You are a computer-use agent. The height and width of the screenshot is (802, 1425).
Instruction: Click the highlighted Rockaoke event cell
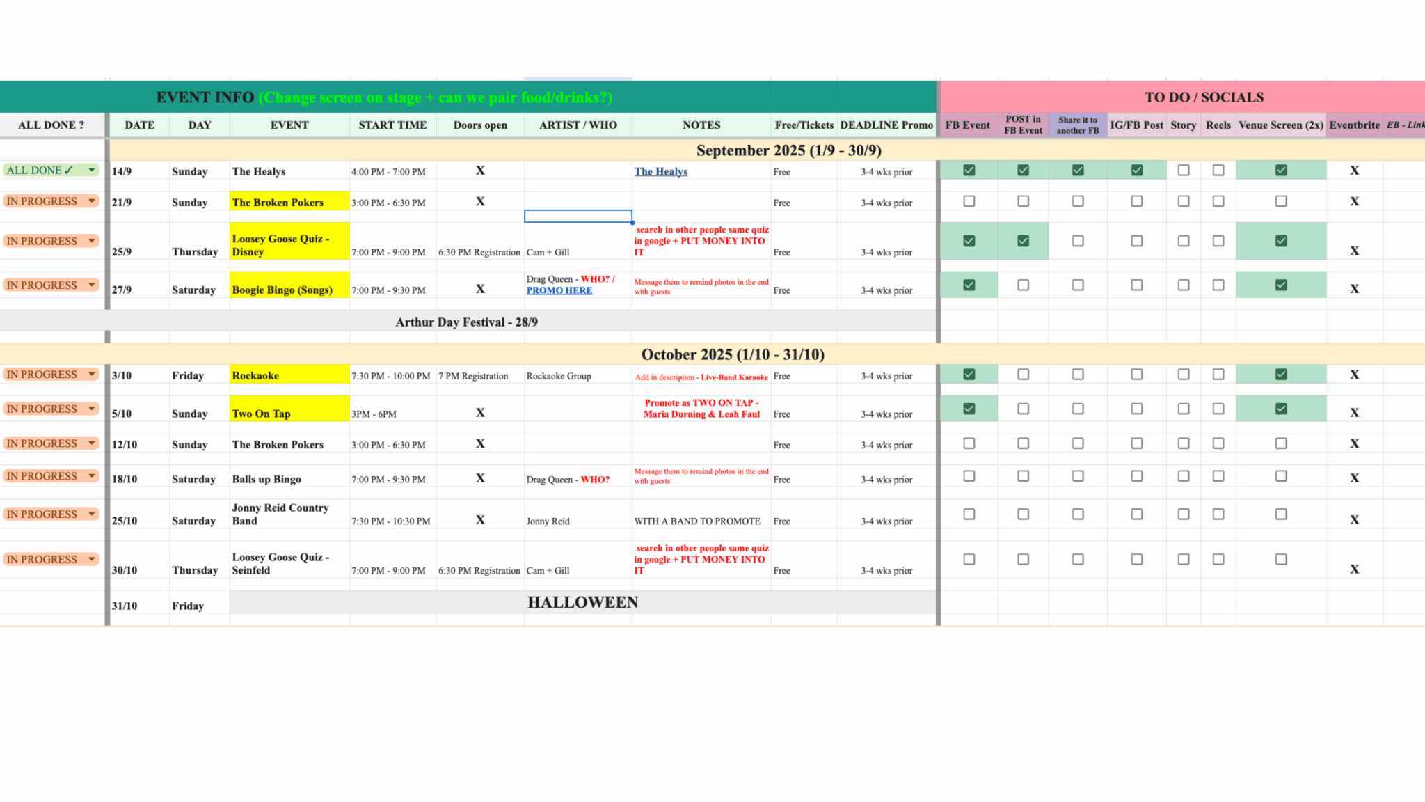(x=289, y=375)
